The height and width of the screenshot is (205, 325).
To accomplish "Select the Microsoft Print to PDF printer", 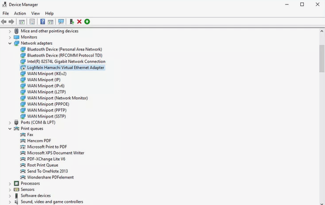I will point(47,147).
